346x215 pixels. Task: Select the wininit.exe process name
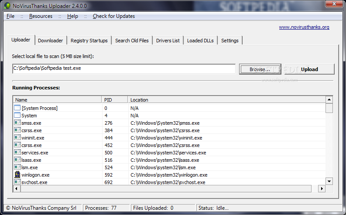coord(33,138)
